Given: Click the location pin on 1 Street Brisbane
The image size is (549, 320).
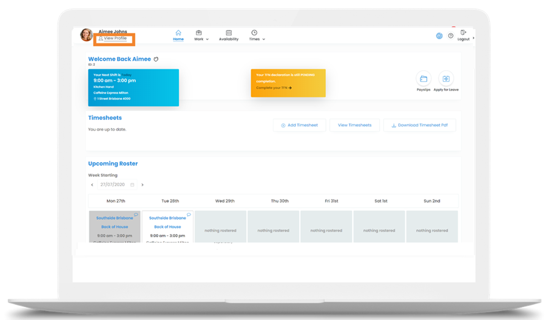Looking at the screenshot, I should pyautogui.click(x=95, y=99).
